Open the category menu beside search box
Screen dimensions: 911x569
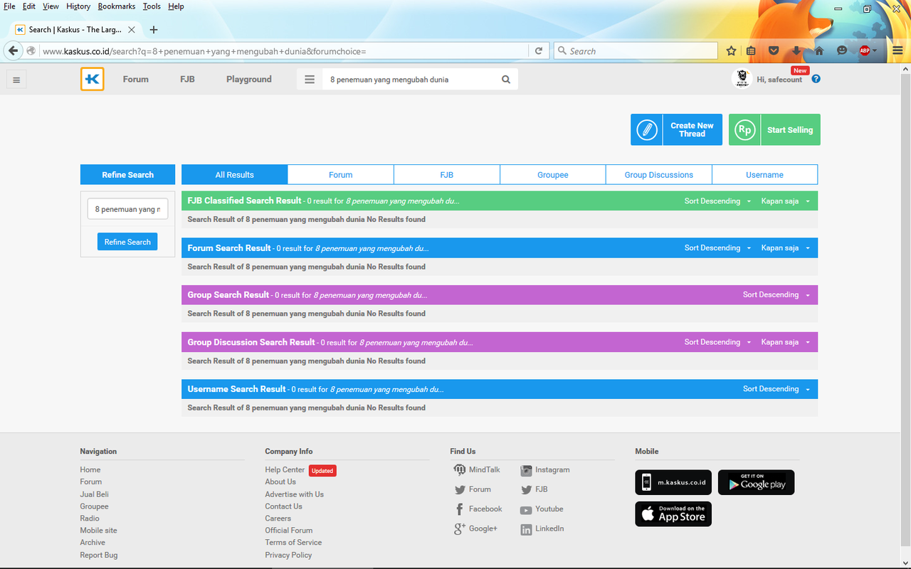point(310,80)
